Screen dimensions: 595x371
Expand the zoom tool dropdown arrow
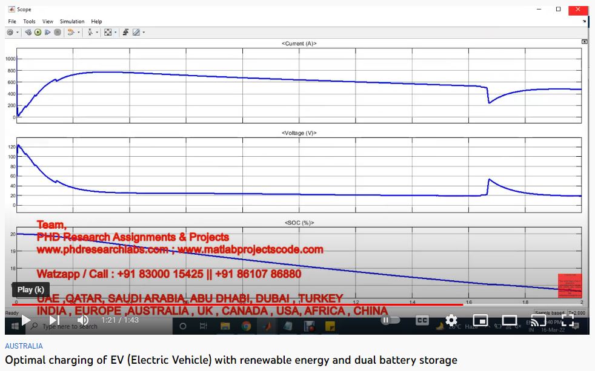pos(97,32)
